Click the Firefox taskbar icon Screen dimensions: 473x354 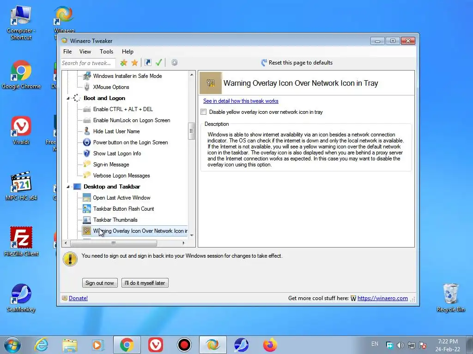[x=270, y=345]
